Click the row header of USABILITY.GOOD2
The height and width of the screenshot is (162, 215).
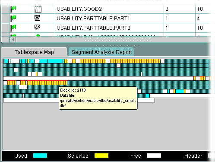point(5,9)
